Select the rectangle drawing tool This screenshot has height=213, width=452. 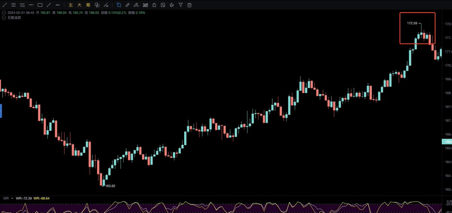point(40,5)
